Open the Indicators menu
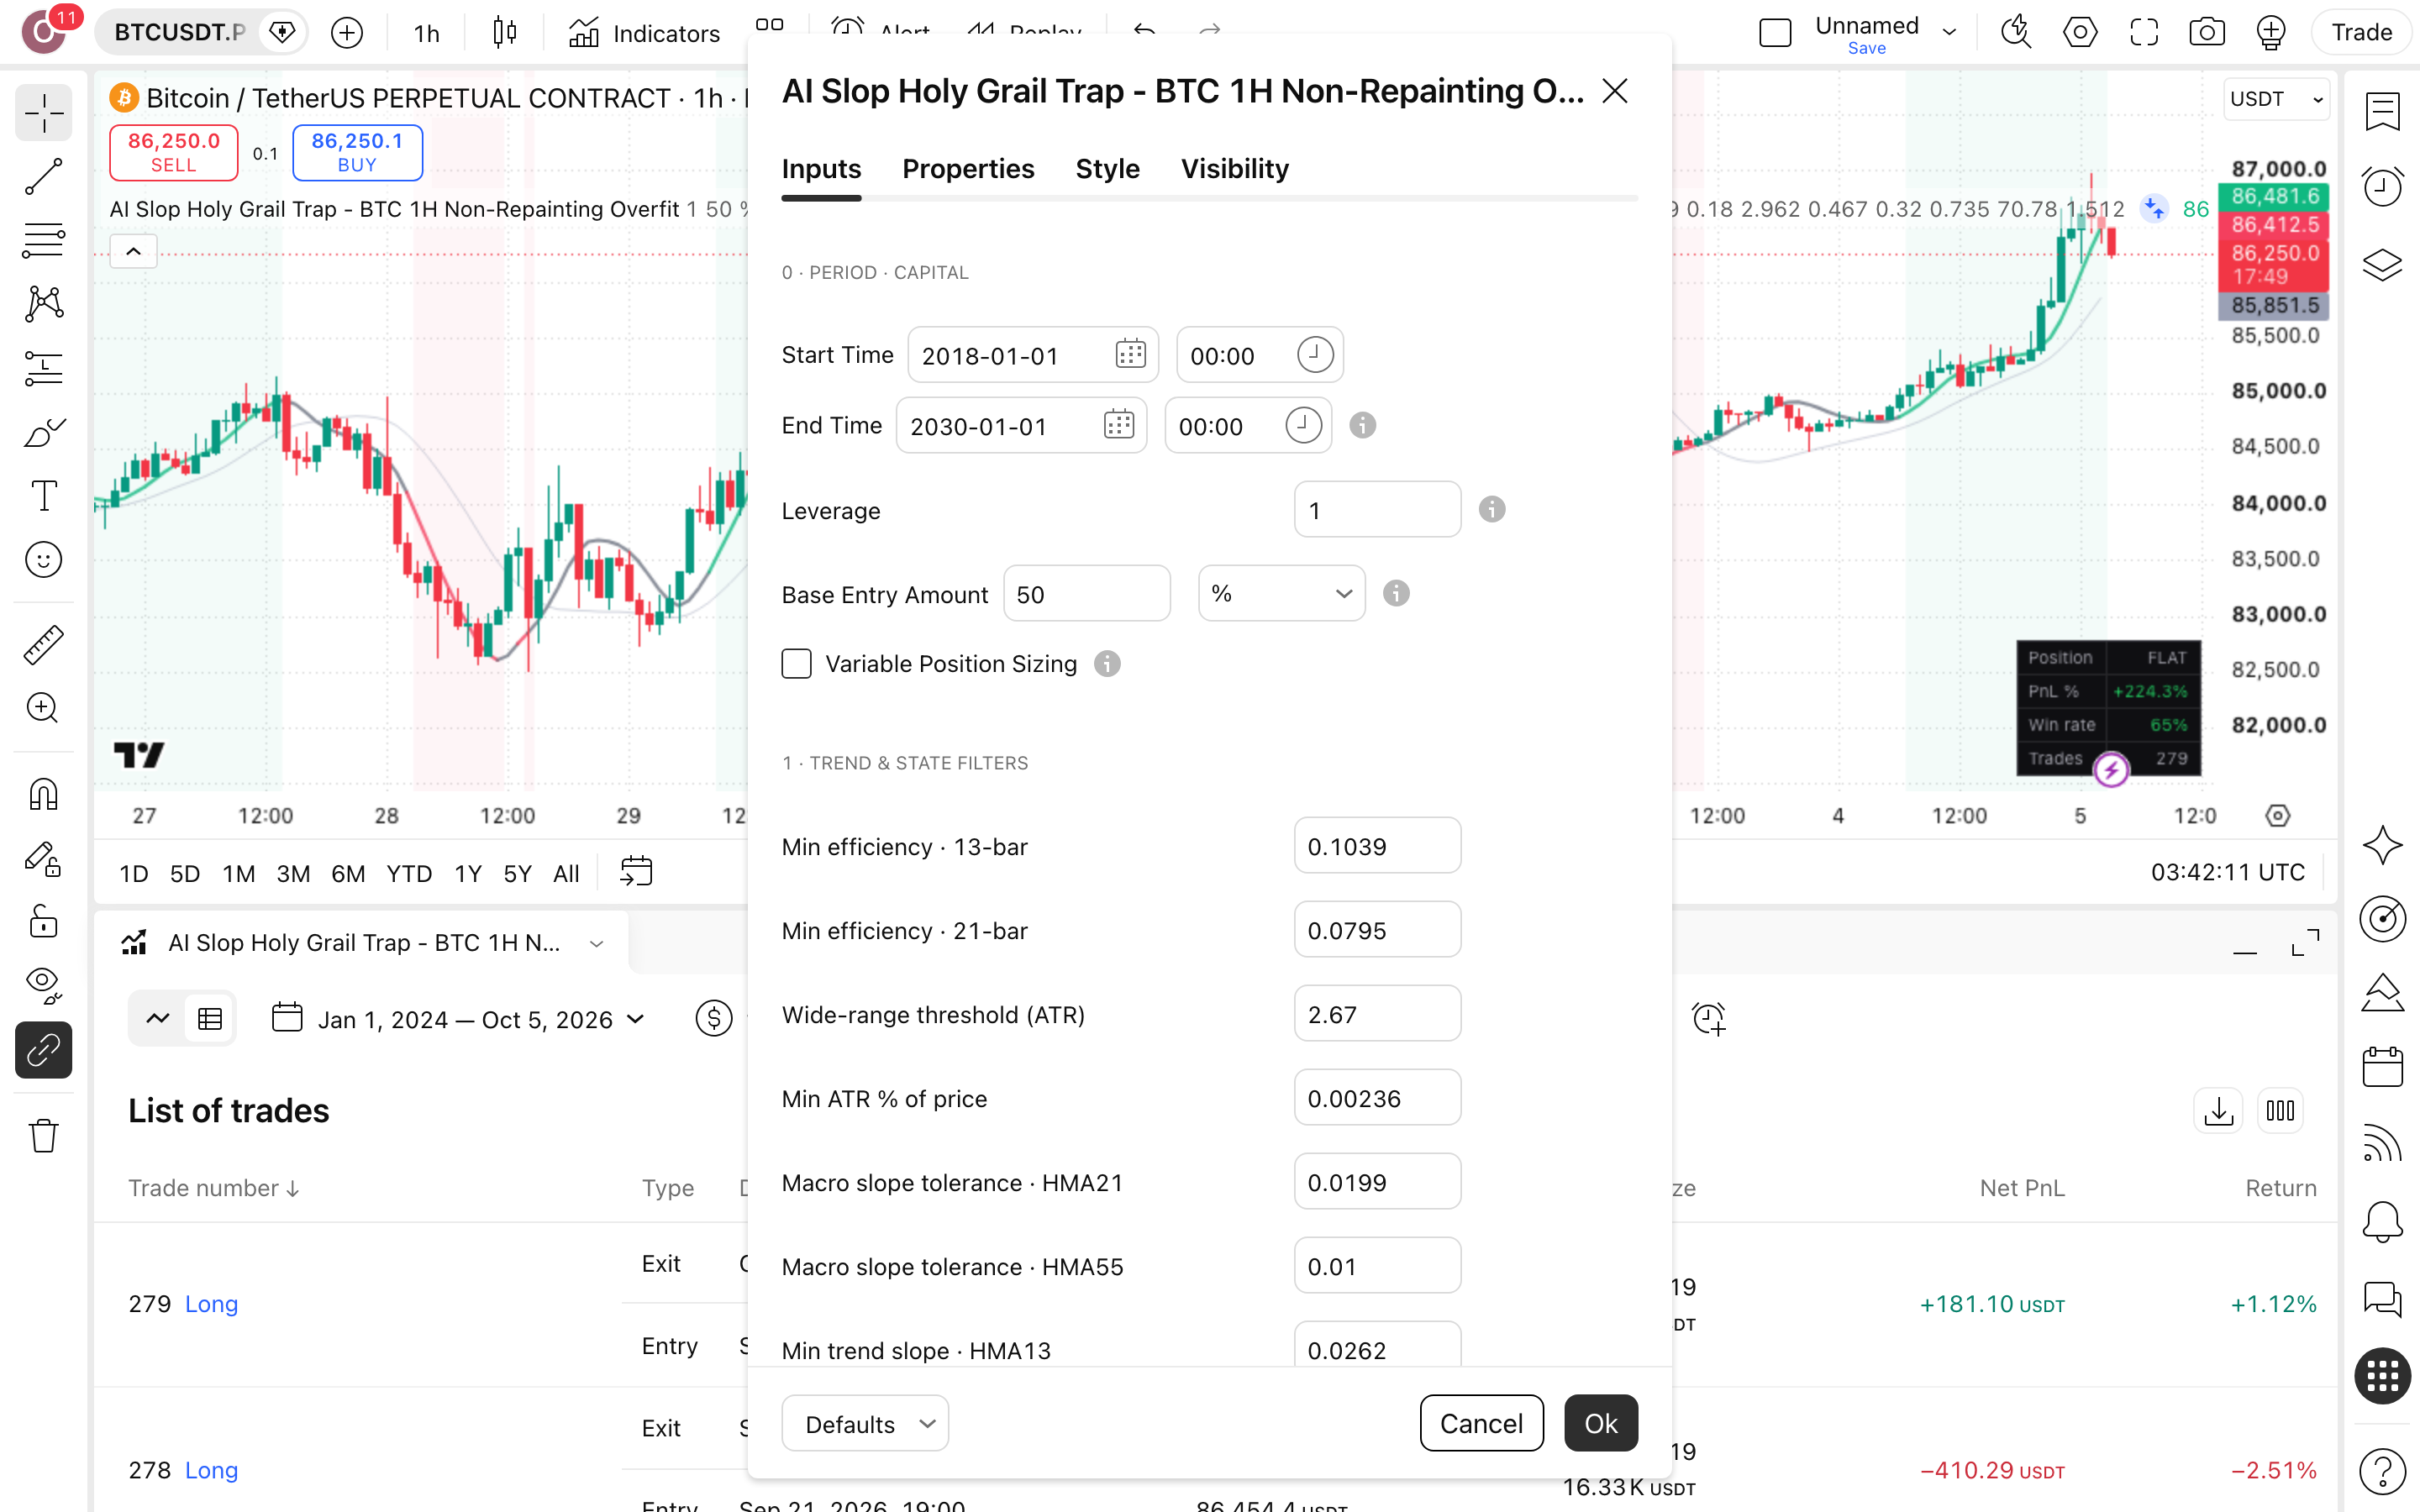 (645, 33)
